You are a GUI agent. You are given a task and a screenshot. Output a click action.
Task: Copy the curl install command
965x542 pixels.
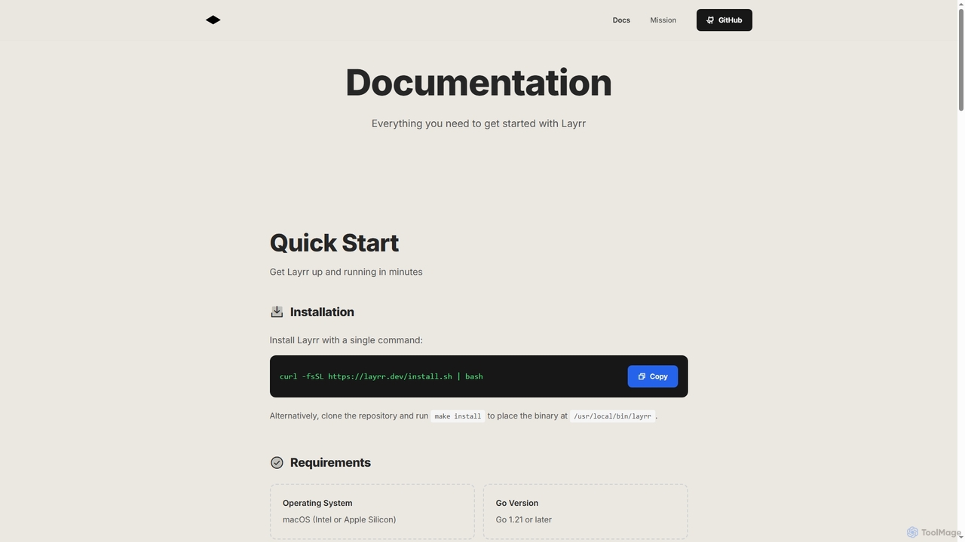coord(653,376)
